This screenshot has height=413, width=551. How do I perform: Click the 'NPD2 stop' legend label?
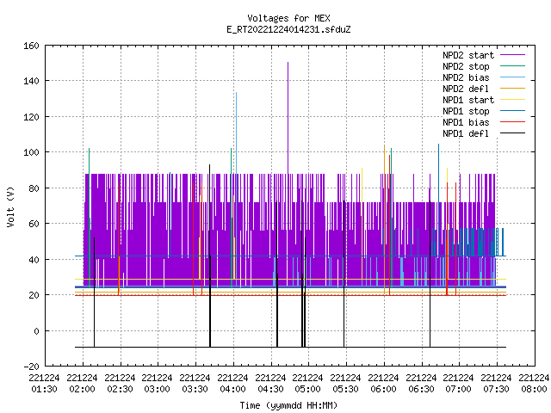tap(466, 66)
